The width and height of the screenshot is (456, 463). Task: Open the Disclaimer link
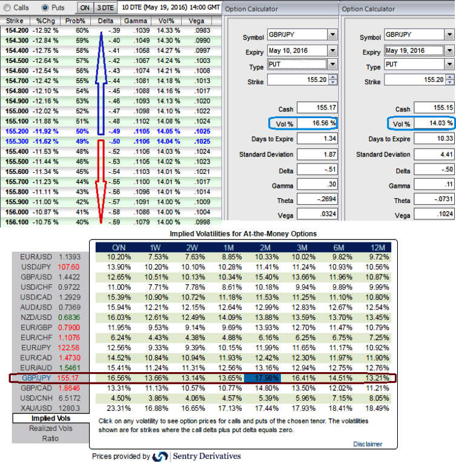pos(368,444)
